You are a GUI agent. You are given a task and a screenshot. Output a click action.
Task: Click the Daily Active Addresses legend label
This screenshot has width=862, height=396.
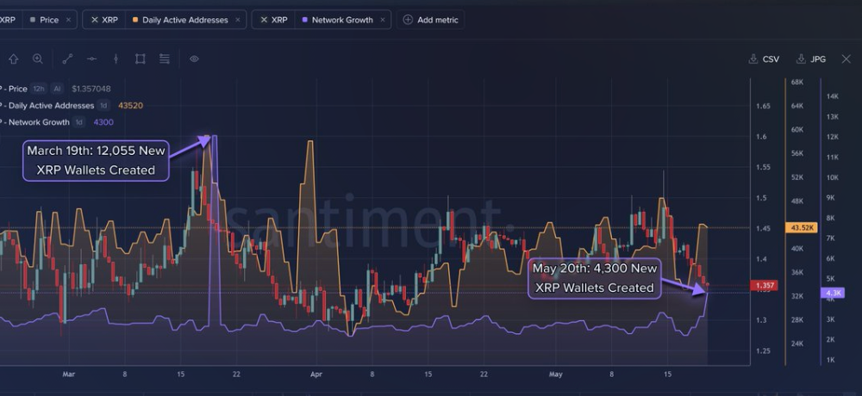click(x=51, y=105)
